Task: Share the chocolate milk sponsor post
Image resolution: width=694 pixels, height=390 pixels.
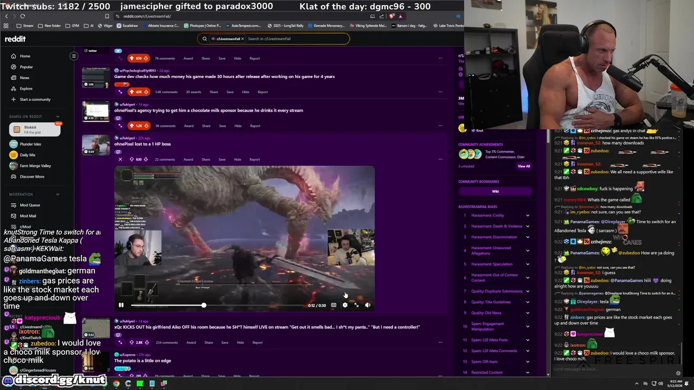Action: (x=206, y=126)
